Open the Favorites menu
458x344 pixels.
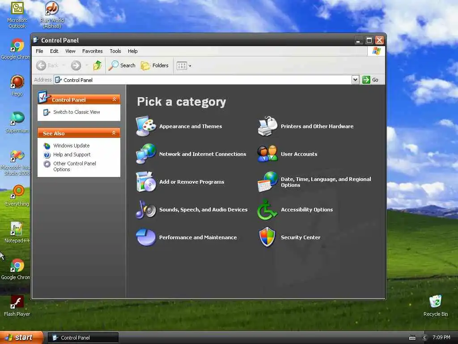click(92, 51)
